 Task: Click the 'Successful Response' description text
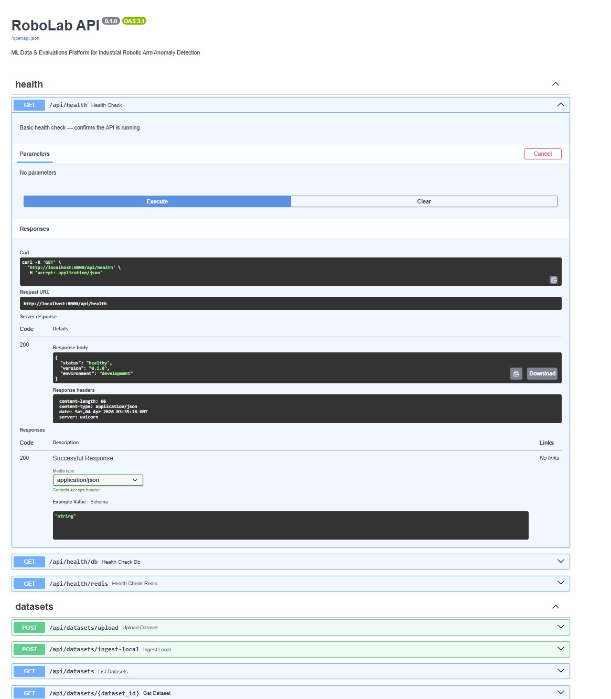tap(83, 458)
